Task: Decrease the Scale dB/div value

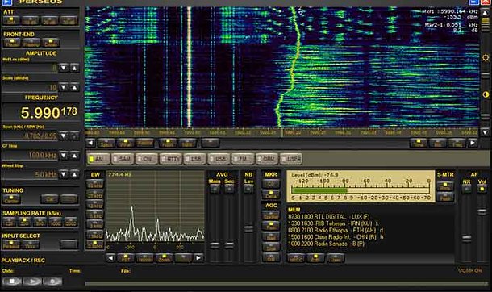Action: click(x=64, y=87)
